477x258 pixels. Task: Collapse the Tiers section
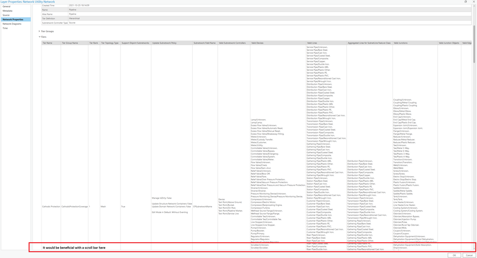click(x=39, y=37)
